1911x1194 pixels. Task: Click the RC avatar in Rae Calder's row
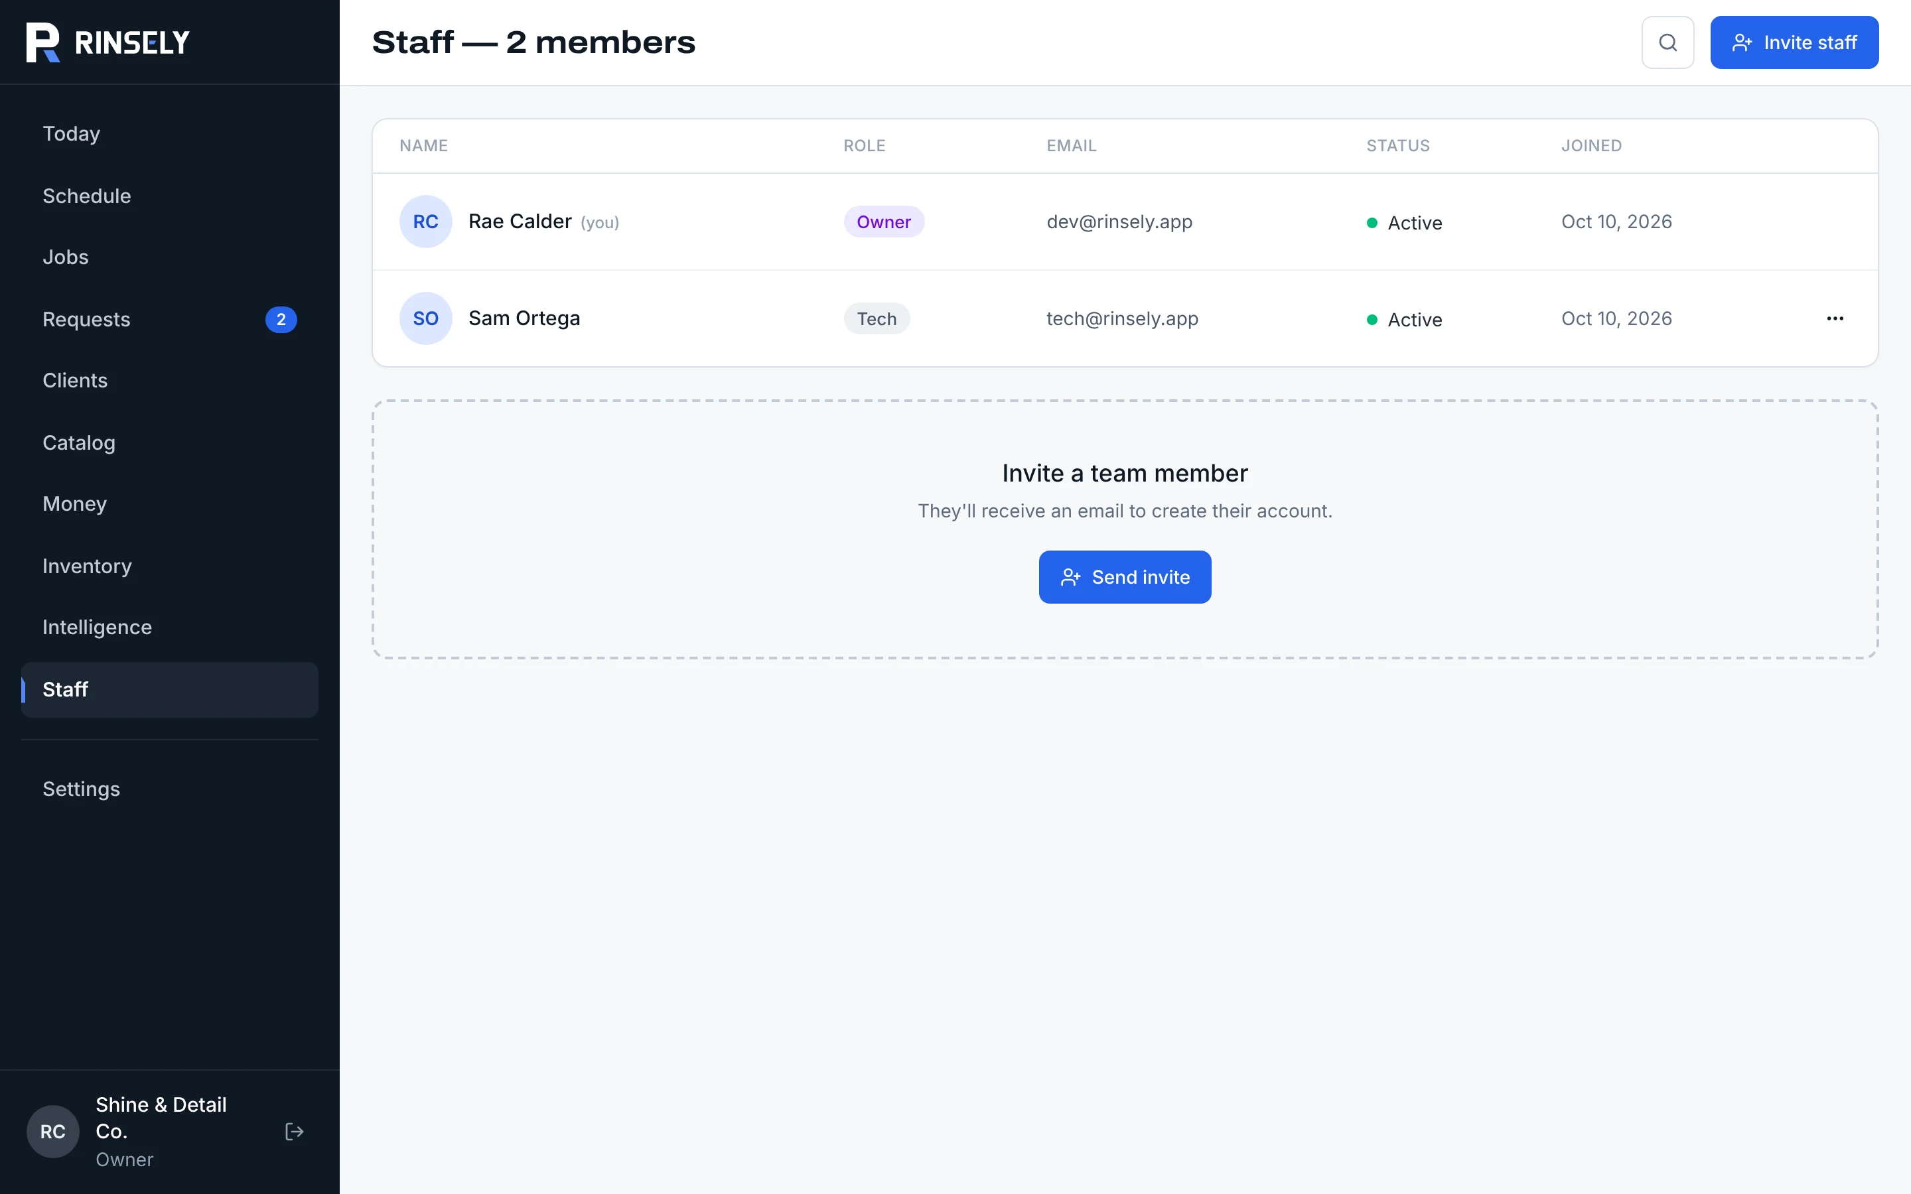tap(425, 222)
